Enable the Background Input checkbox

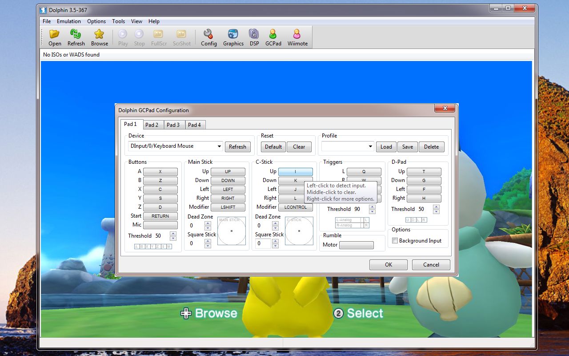tap(395, 241)
